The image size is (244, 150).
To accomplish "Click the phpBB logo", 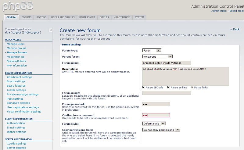I will click(17, 5).
